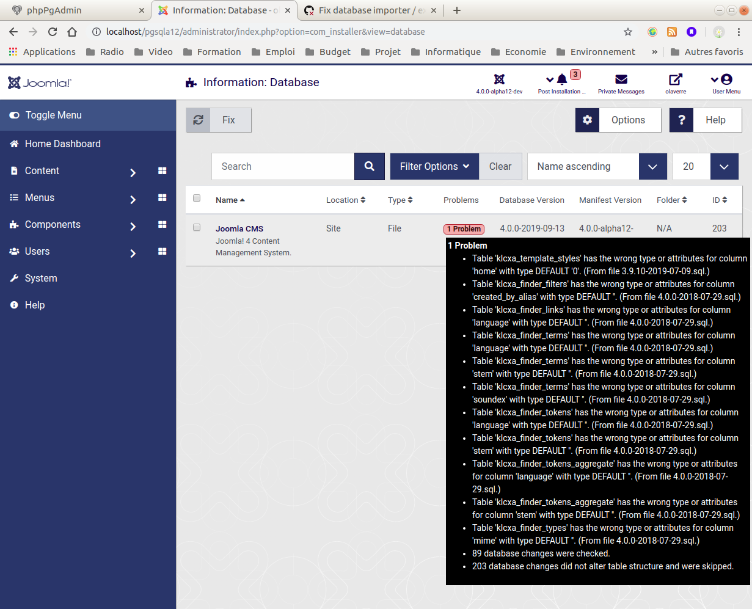
Task: Open Environnement bookmarks folder
Action: point(596,52)
